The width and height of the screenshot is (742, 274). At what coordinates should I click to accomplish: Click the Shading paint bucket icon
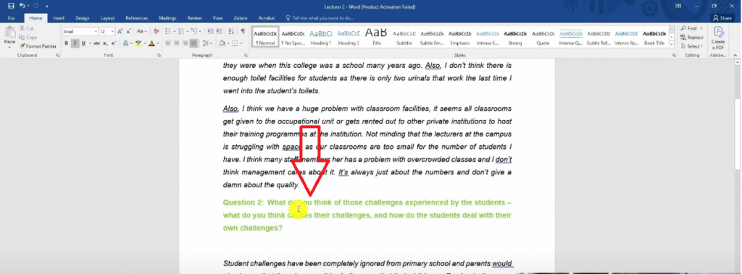[x=221, y=43]
